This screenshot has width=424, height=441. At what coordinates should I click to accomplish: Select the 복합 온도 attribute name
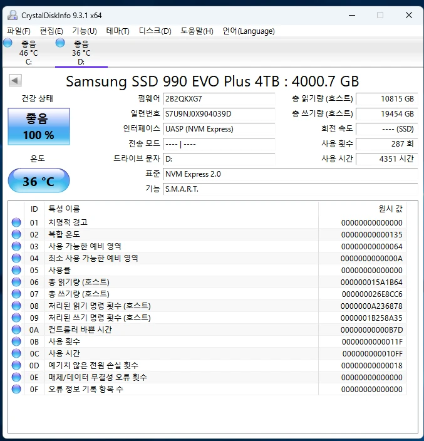coord(64,234)
